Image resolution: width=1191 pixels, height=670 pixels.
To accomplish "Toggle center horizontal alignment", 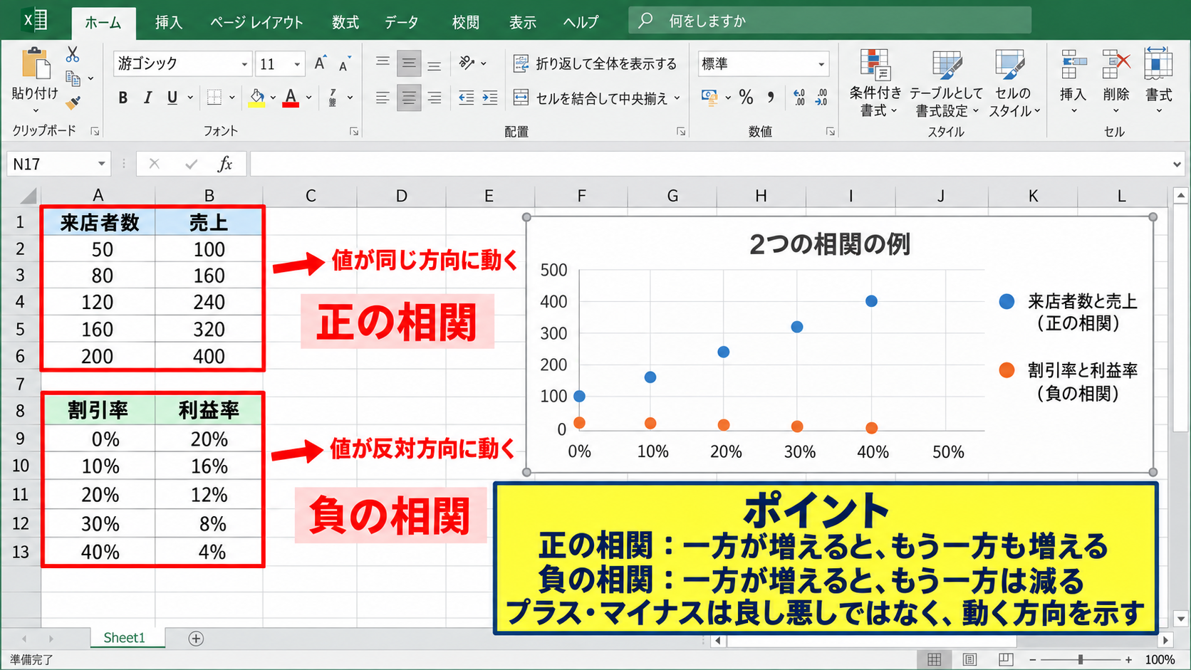I will (409, 98).
